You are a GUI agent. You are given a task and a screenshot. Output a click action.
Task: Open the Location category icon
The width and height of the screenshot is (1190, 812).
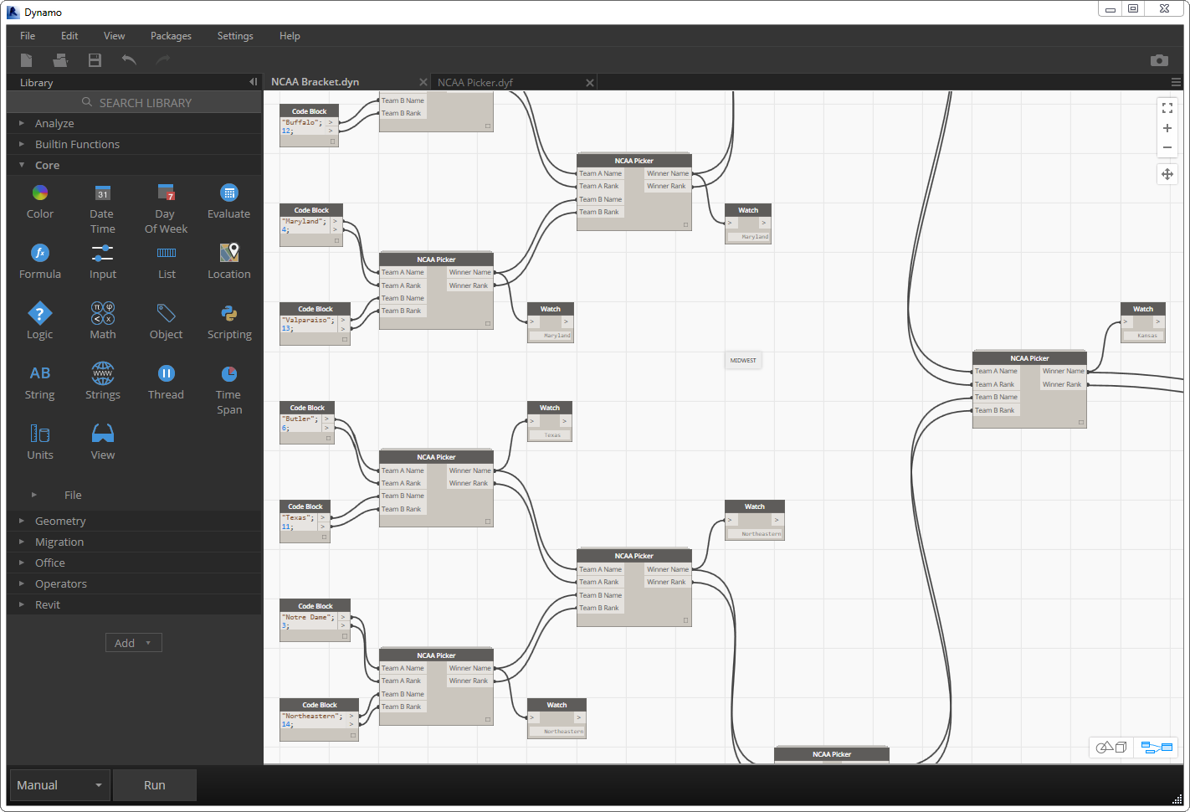[229, 253]
